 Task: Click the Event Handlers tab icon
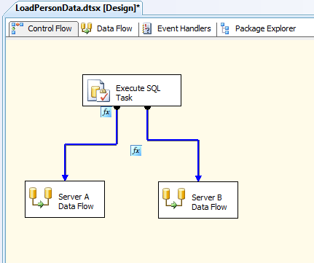(147, 28)
